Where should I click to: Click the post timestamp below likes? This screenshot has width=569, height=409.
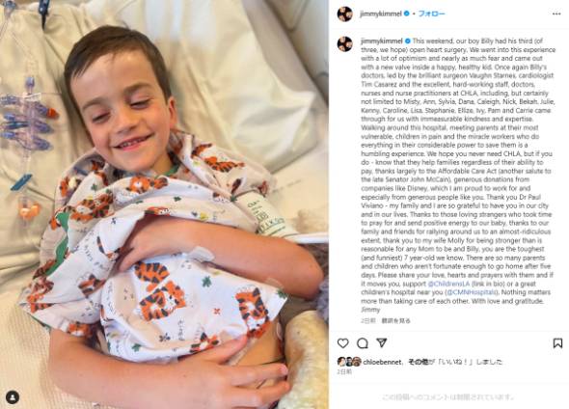(344, 371)
